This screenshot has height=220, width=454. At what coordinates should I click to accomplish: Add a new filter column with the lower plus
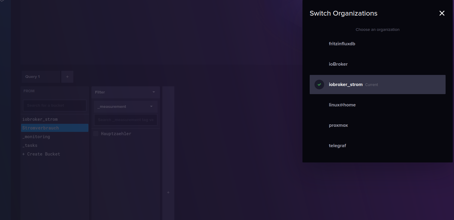pos(168,192)
